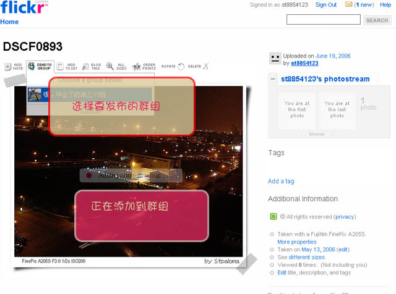Click the mail envelope icon
The height and width of the screenshot is (294, 396).
(x=348, y=4)
